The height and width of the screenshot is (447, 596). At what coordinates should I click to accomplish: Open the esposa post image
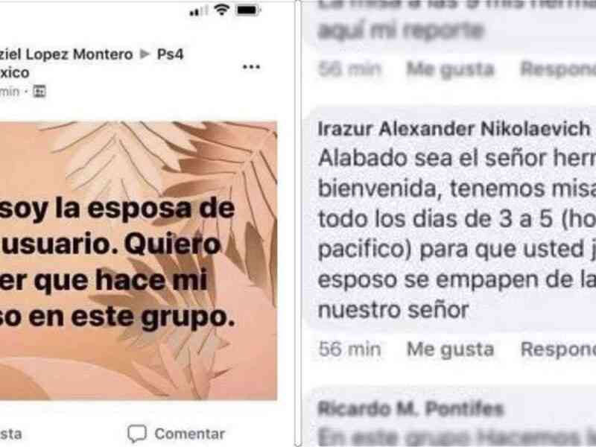[139, 261]
